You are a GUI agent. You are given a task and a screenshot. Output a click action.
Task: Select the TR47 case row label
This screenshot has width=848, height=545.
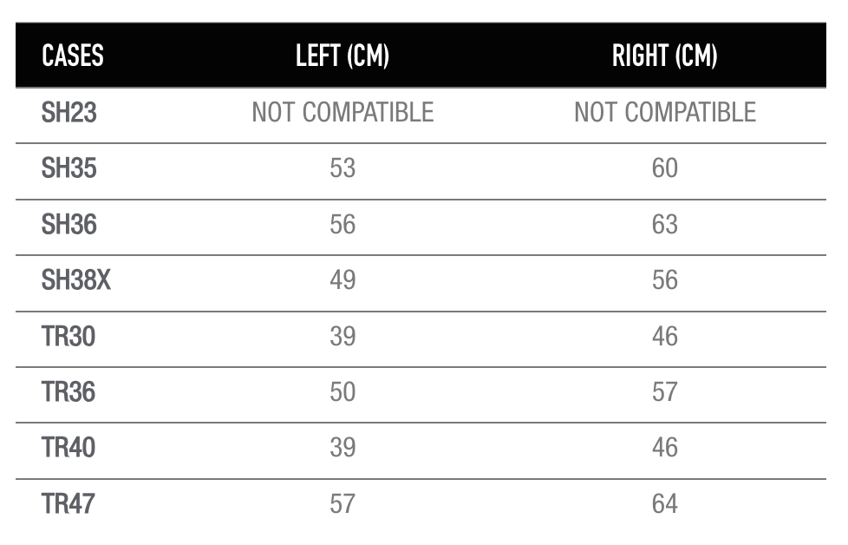coord(68,504)
